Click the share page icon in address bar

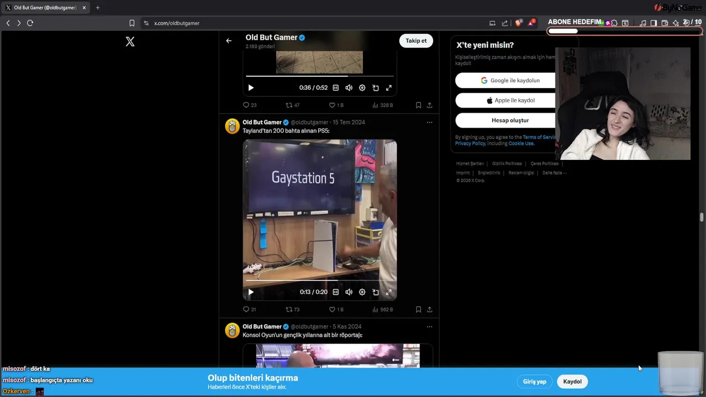[x=505, y=23]
